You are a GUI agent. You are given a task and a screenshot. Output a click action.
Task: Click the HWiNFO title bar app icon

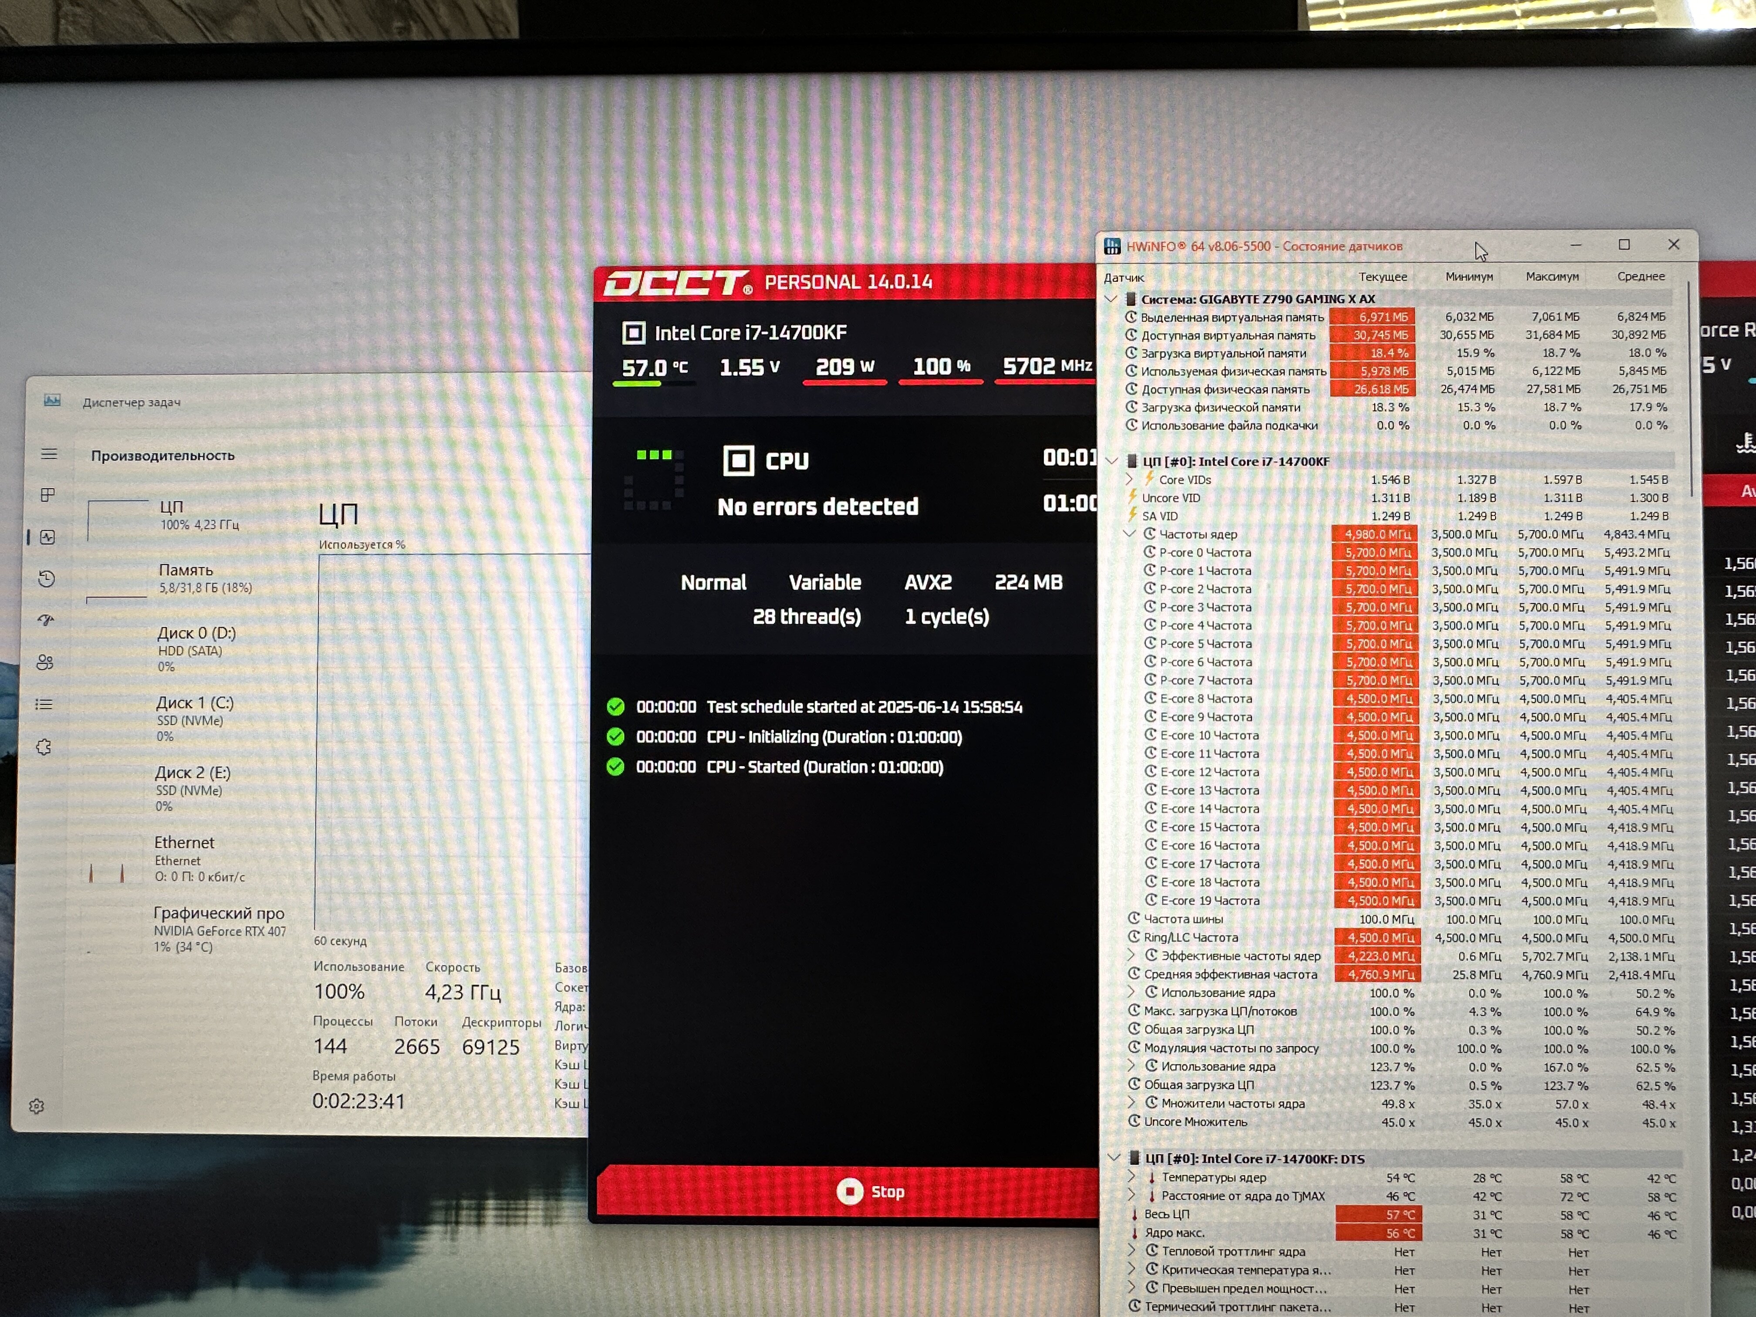pyautogui.click(x=1113, y=246)
